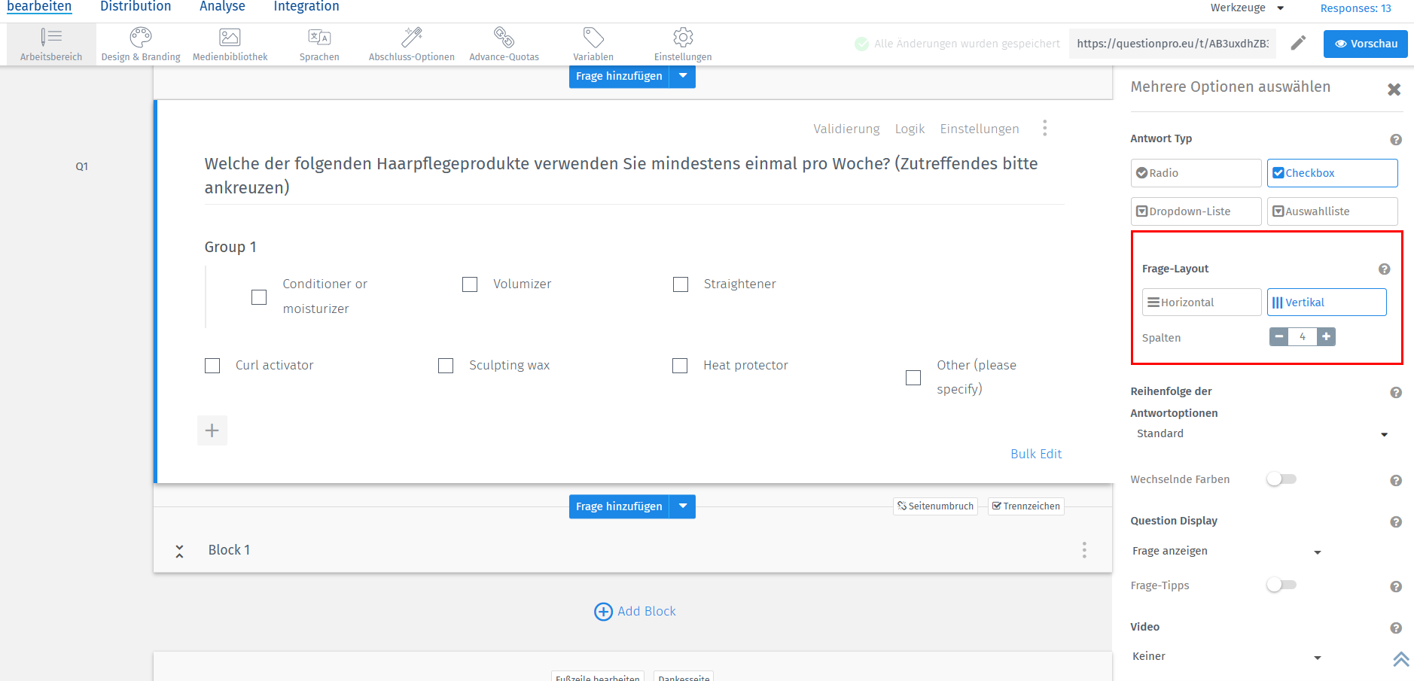Open the Medienbibliothek
The image size is (1414, 681).
coord(230,43)
